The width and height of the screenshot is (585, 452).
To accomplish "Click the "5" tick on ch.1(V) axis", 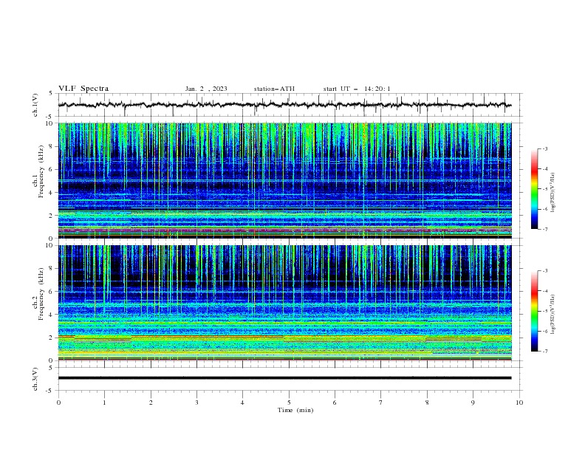I will pyautogui.click(x=52, y=94).
